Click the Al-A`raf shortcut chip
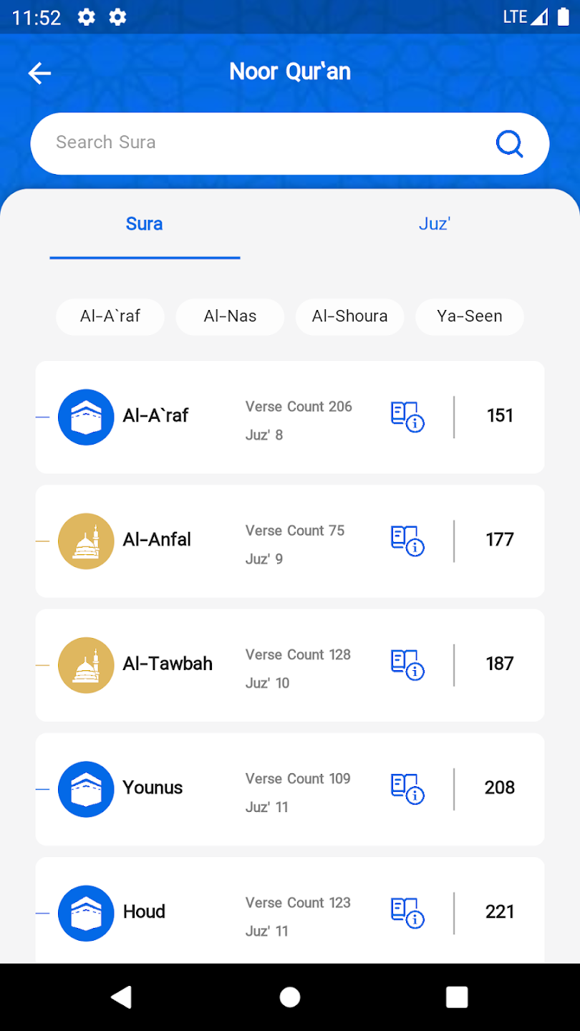The height and width of the screenshot is (1031, 580). coord(110,316)
